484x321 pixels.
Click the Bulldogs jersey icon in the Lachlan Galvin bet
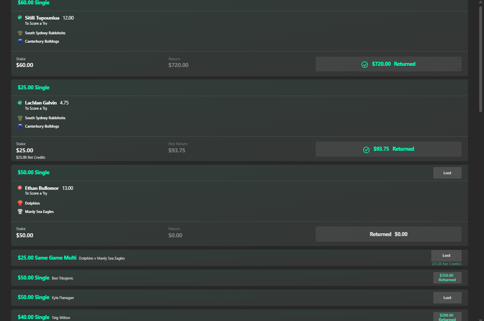(20, 126)
